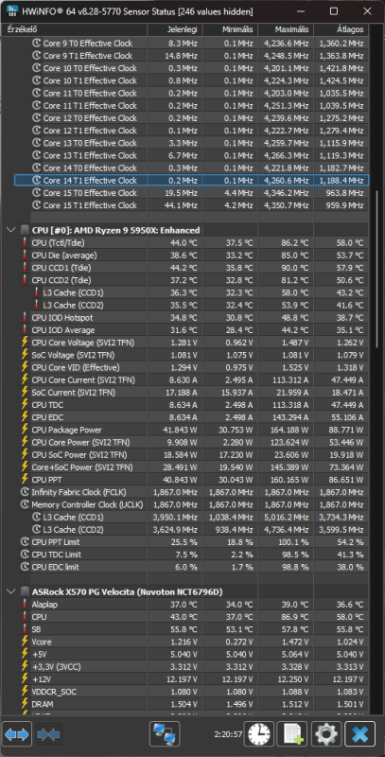Screen dimensions: 385x757
Task: Select the Core 10 T0 Effective Clock row
Action: tap(191, 68)
